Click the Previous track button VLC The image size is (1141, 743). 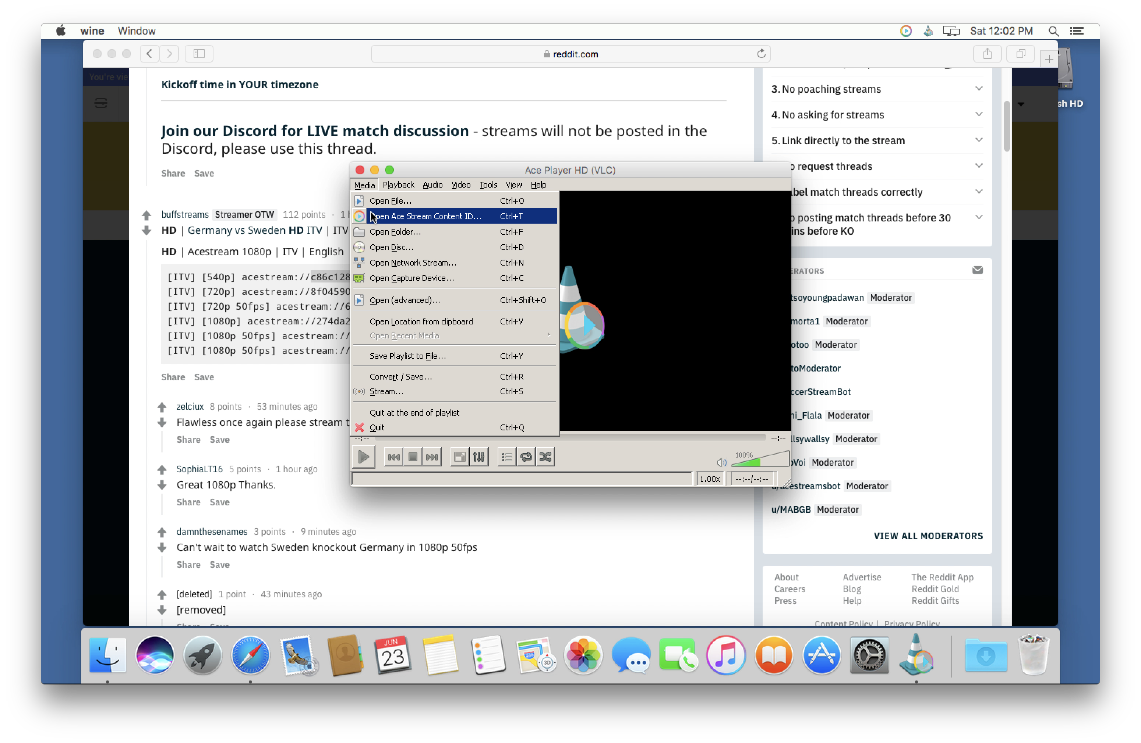tap(394, 456)
